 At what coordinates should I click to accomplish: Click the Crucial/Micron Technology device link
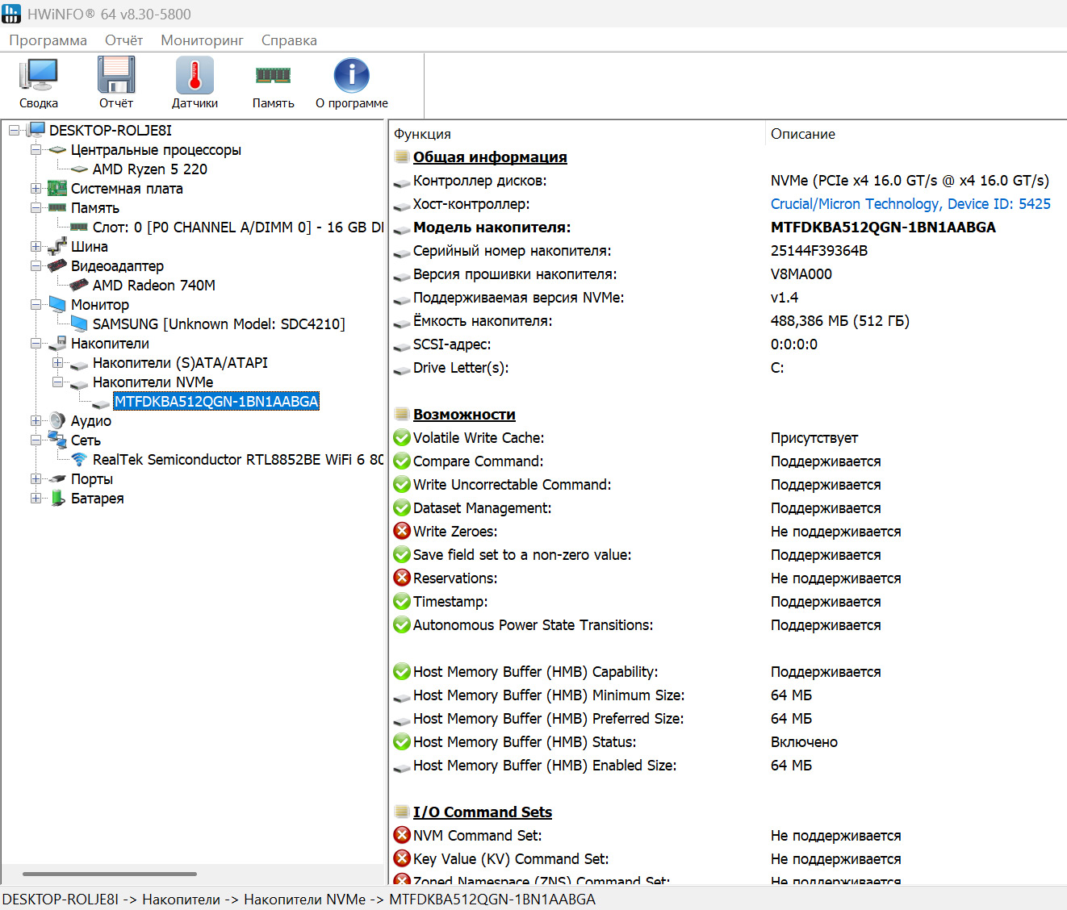click(x=910, y=204)
